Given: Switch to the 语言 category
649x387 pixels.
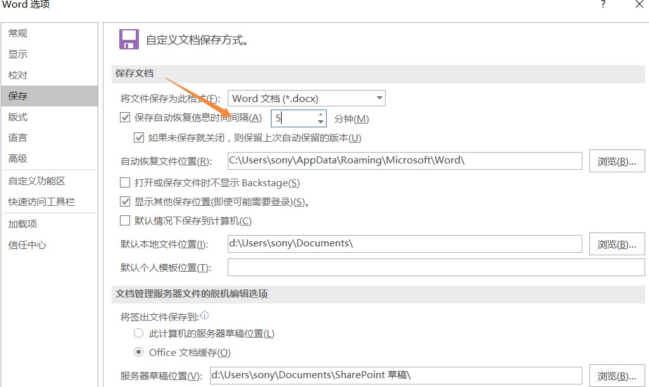Looking at the screenshot, I should tap(49, 137).
